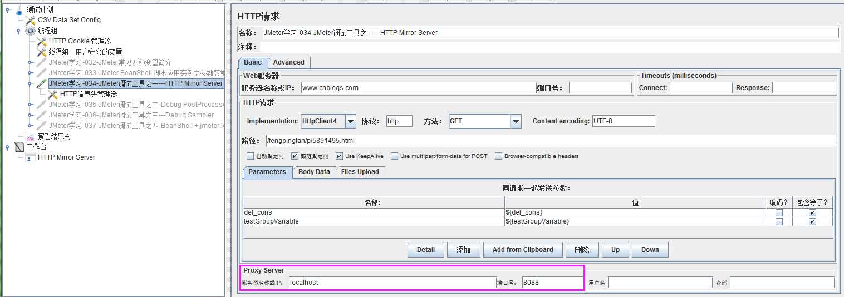Click the ${def_cons} value cell
This screenshot has height=297, width=844.
pyautogui.click(x=635, y=212)
